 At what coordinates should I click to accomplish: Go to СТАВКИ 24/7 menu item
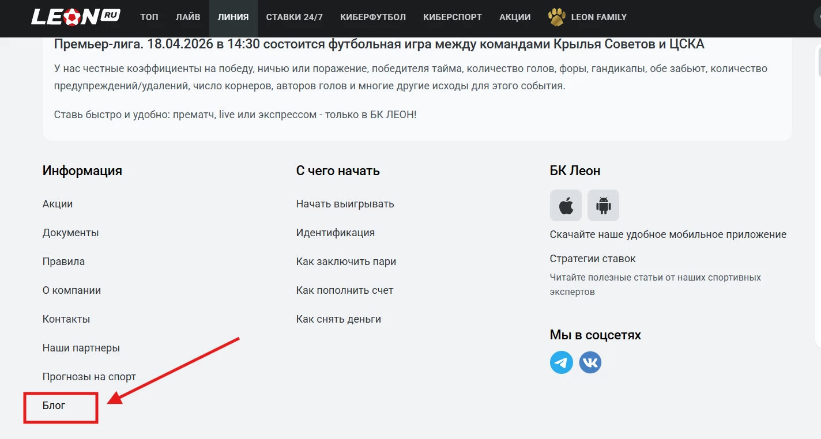pyautogui.click(x=295, y=17)
